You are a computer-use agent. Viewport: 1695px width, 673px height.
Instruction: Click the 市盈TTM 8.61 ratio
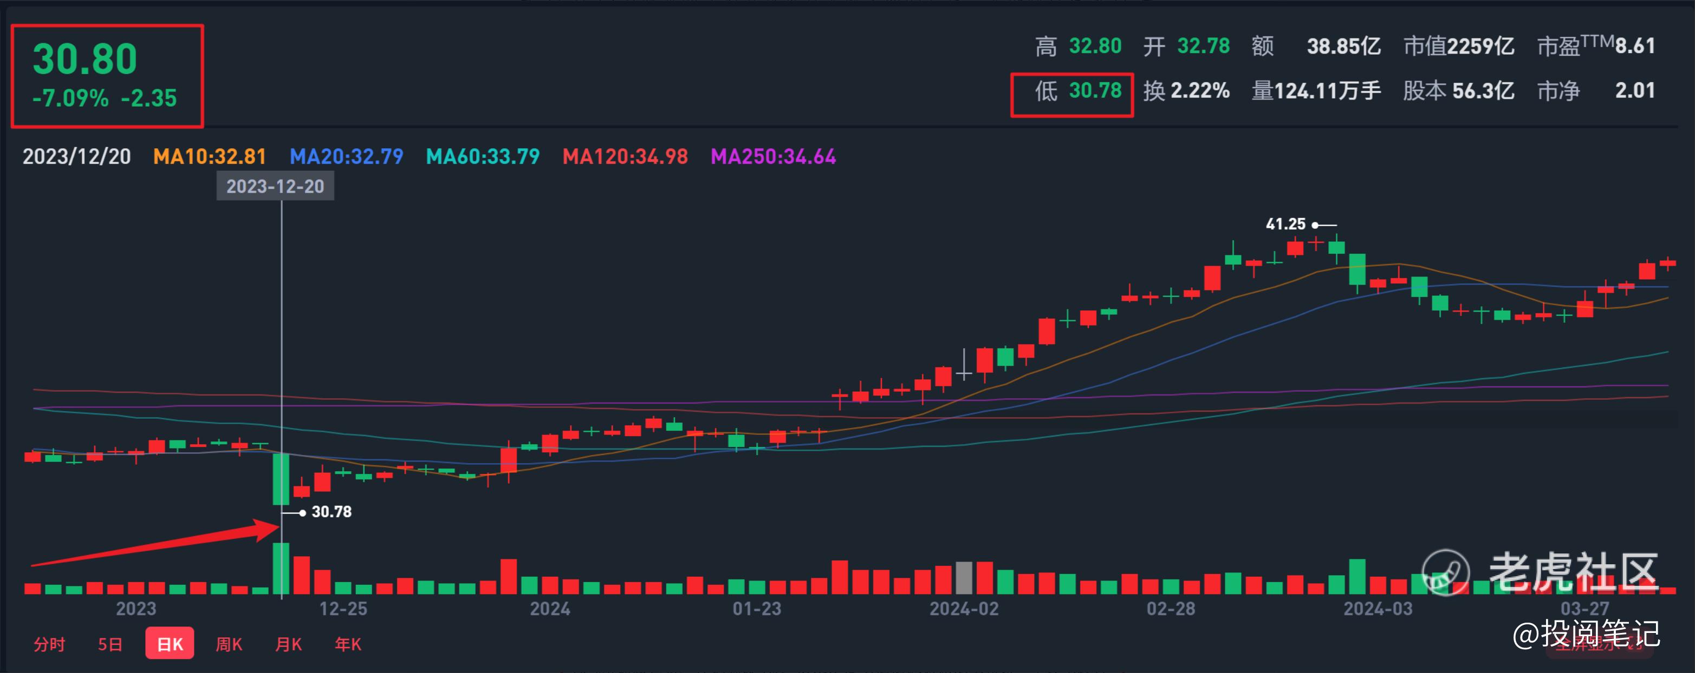(1596, 45)
